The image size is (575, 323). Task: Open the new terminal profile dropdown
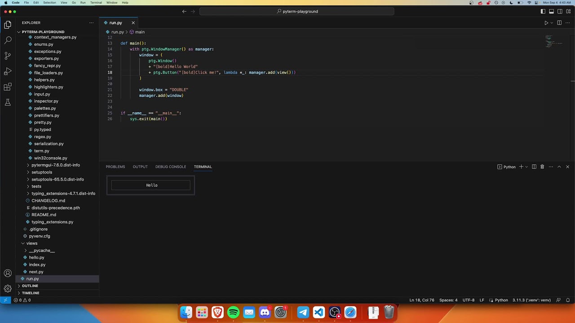[526, 167]
